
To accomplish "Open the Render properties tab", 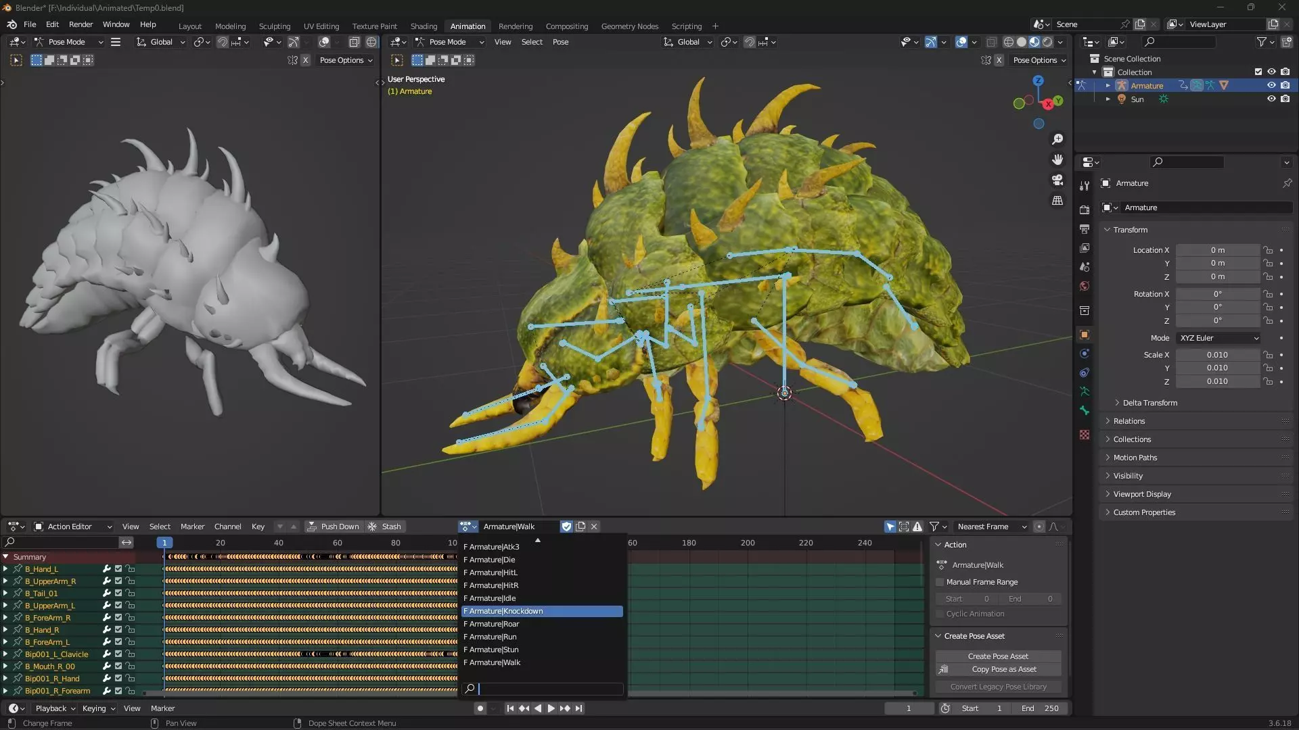I will 1085,210.
